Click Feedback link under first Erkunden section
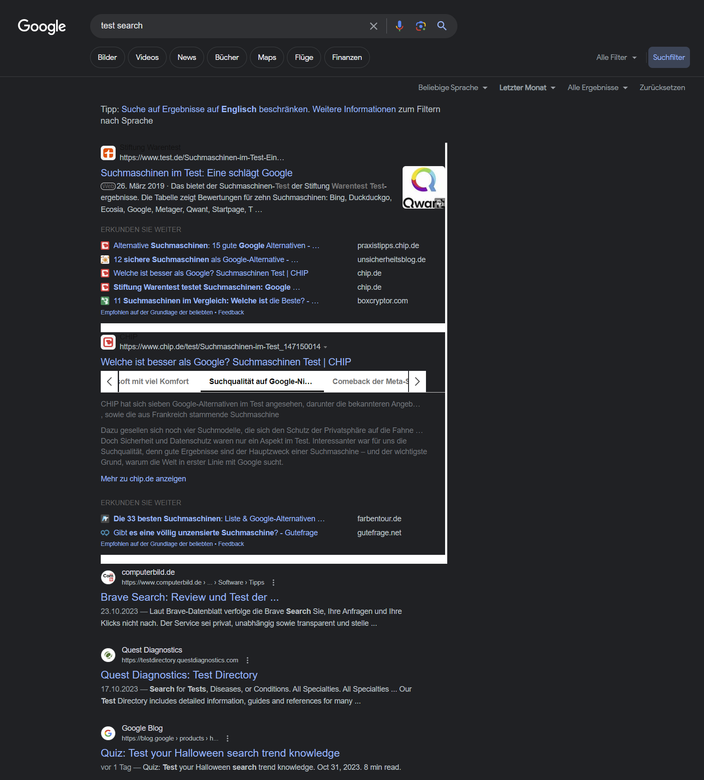This screenshot has width=704, height=780. (x=231, y=312)
